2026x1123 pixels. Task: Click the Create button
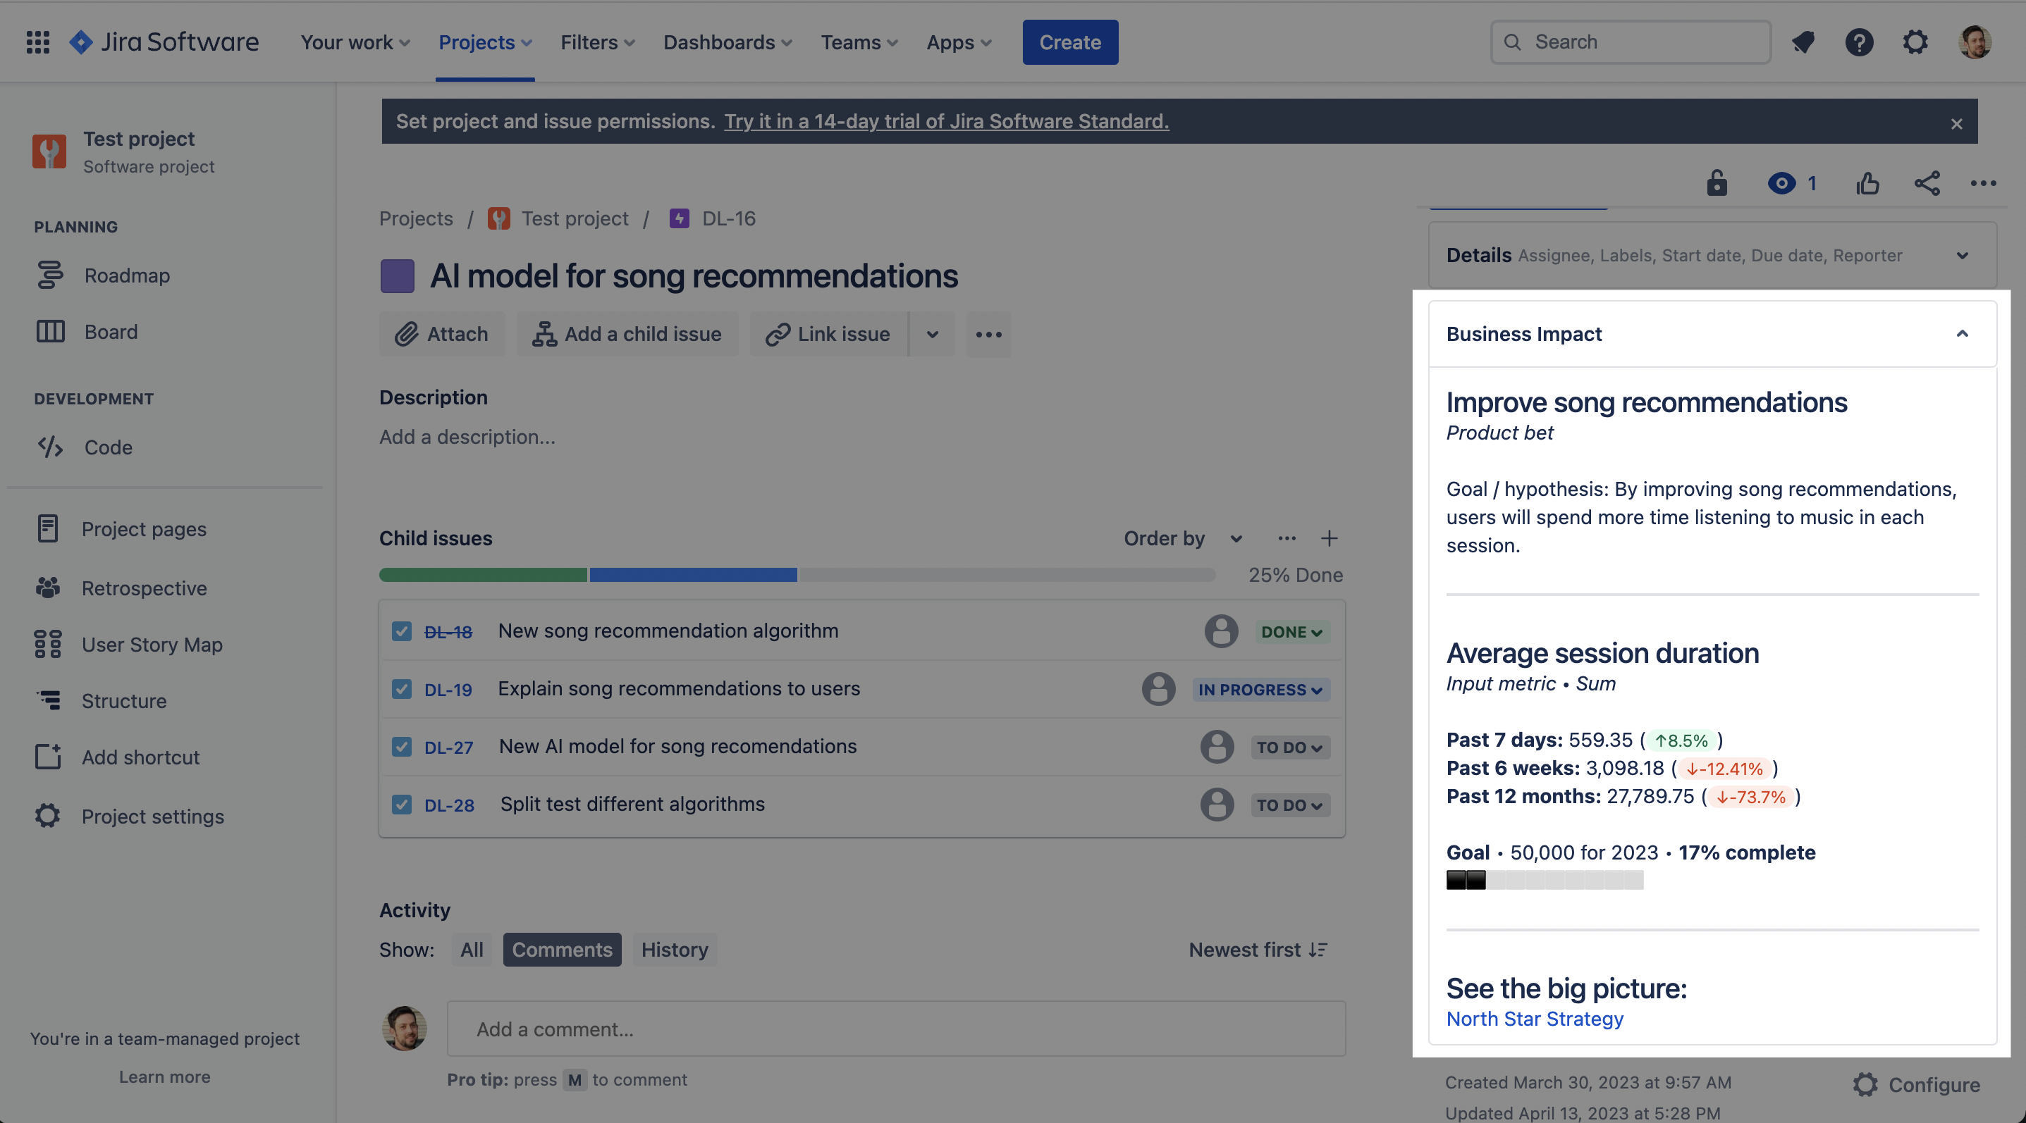click(x=1069, y=42)
